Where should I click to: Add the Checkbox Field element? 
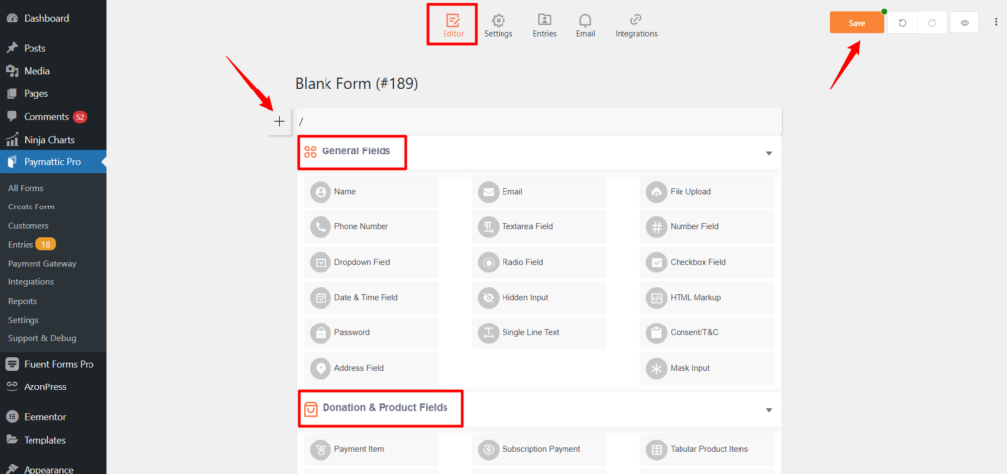pos(707,262)
